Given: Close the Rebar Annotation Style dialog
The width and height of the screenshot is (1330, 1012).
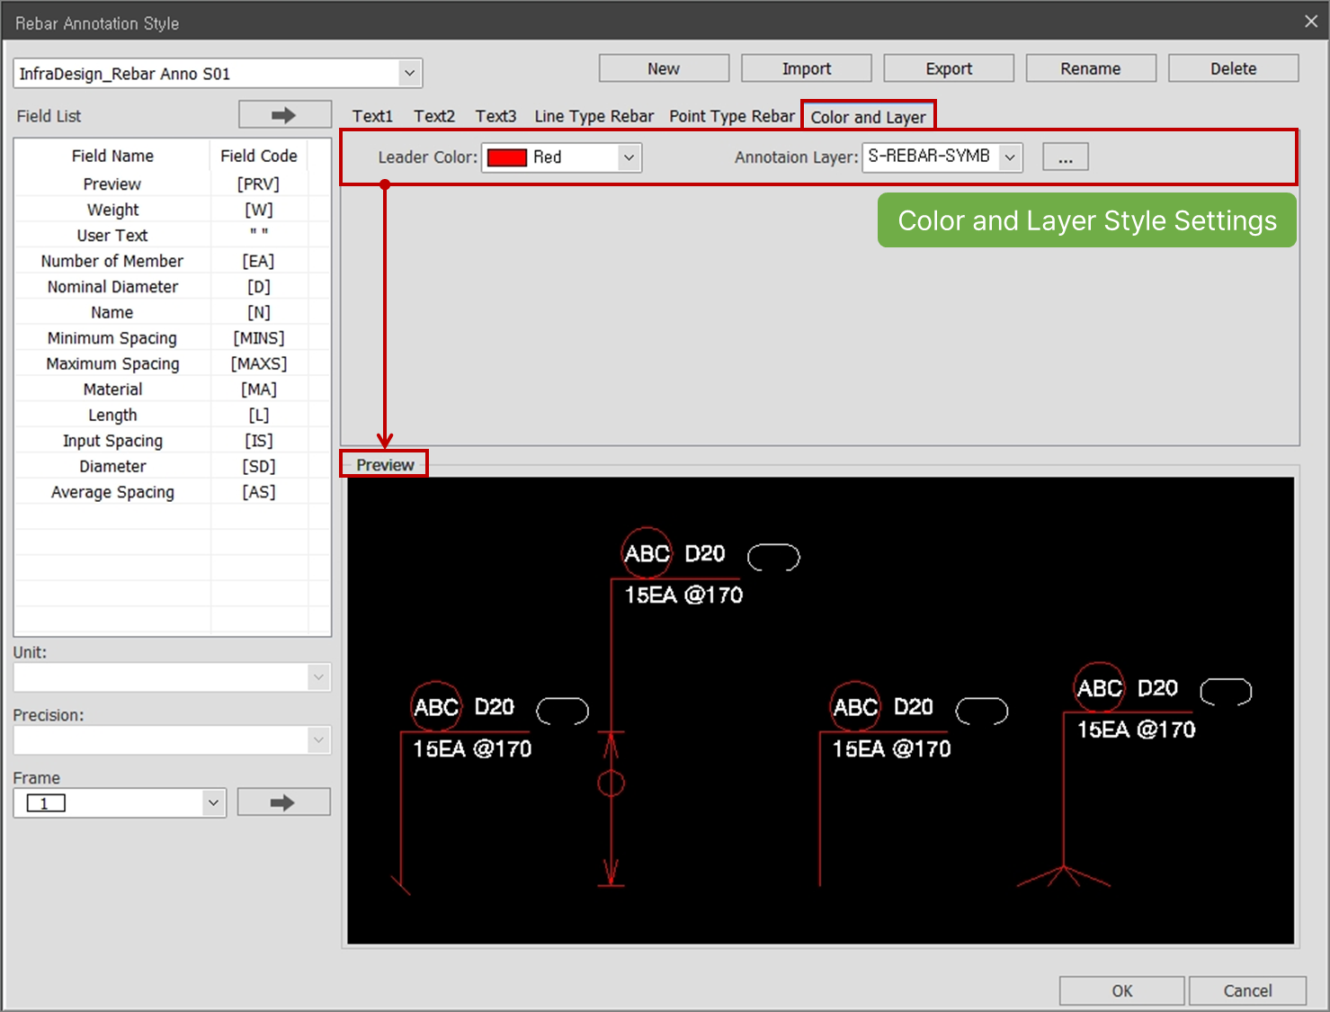Looking at the screenshot, I should pos(1311,22).
